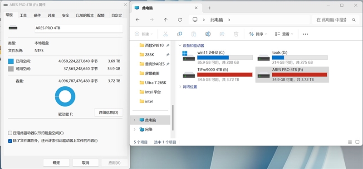Expand 网络 node chevron in navigation pane

[134, 130]
